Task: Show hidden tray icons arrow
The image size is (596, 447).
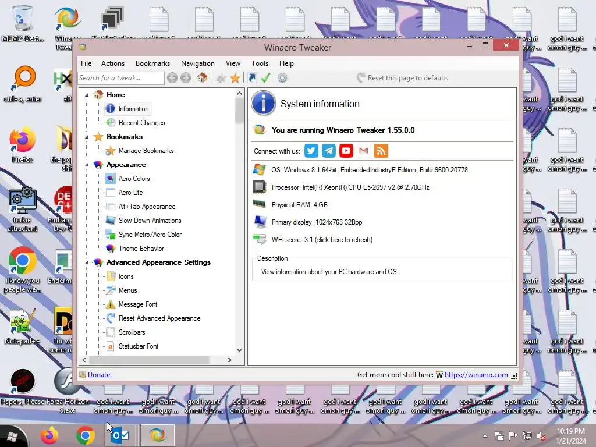Action: (x=485, y=436)
